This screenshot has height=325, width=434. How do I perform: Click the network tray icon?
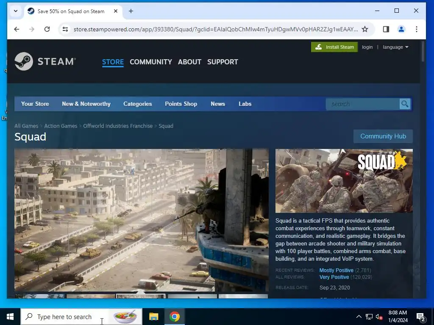click(369, 317)
